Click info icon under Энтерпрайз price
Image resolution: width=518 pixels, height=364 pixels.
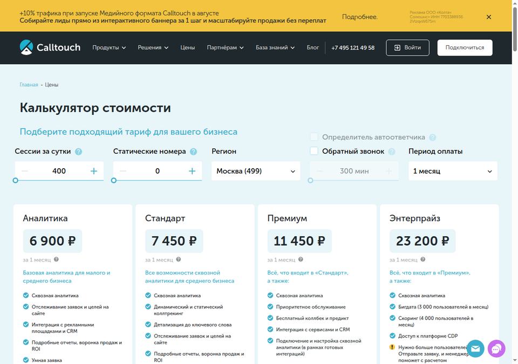(423, 259)
